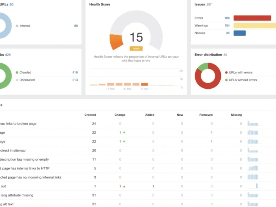The image size is (276, 207).
Task: Sort table by New column
Action: point(180,115)
